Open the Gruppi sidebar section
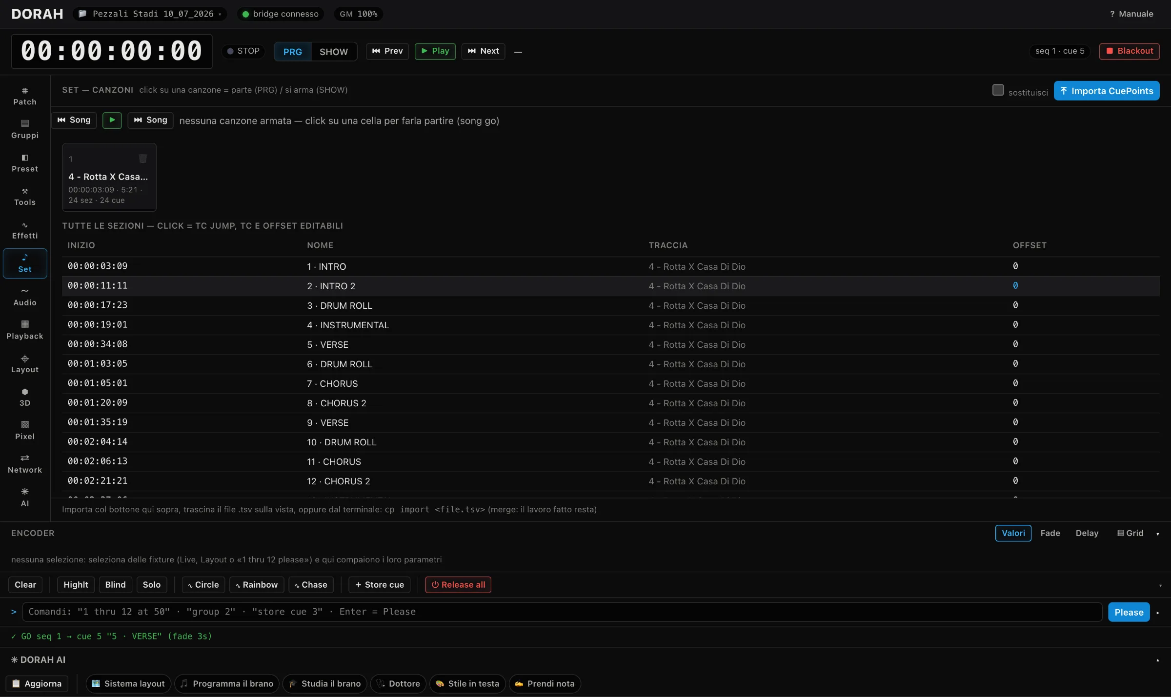The image size is (1171, 697). coord(25,130)
